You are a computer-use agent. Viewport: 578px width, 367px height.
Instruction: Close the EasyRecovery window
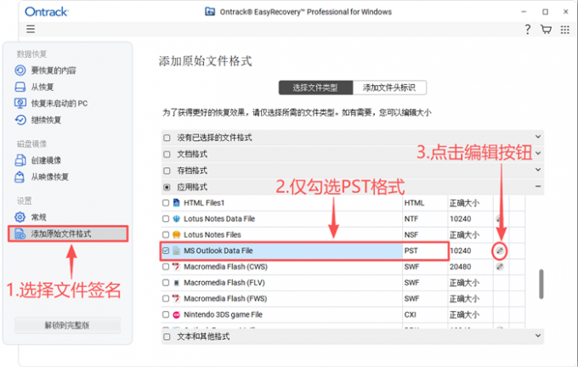coord(566,12)
